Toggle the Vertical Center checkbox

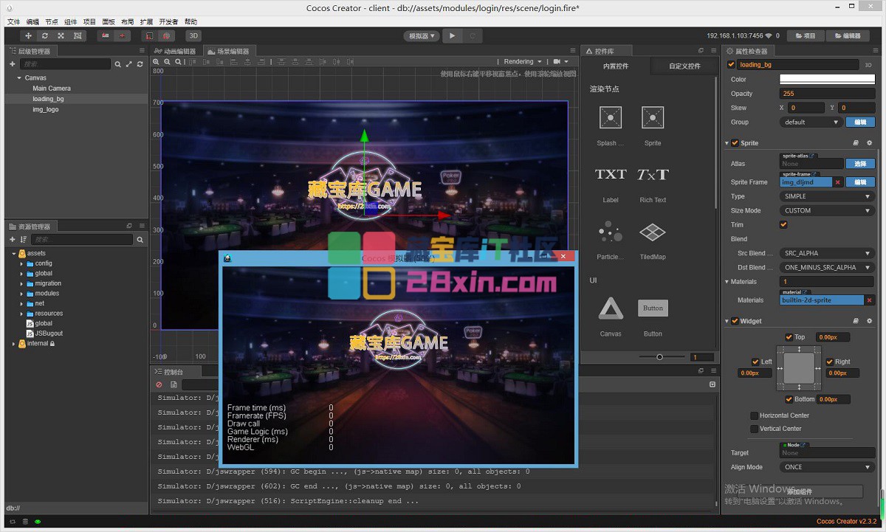click(754, 429)
